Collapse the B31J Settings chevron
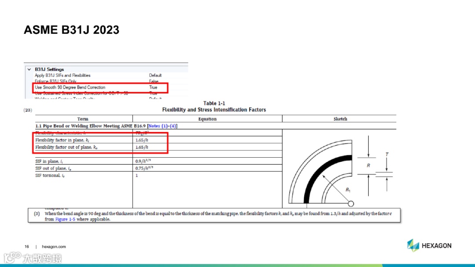The image size is (475, 267). (29, 69)
